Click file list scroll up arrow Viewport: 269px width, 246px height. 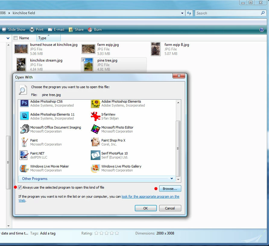coord(8,45)
